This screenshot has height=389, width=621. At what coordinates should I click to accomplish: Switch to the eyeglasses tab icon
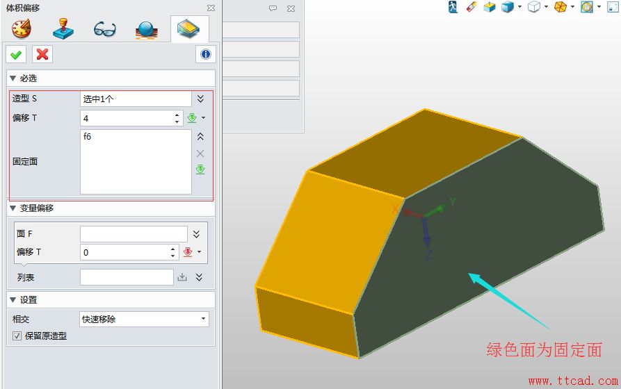pyautogui.click(x=105, y=30)
